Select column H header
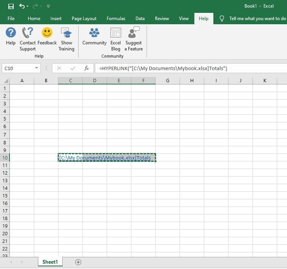Image resolution: width=287 pixels, height=269 pixels. (x=192, y=81)
